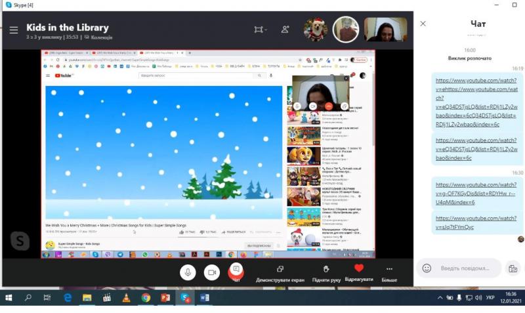
Task: Select the dog in Santa hat participant avatar
Action: pyautogui.click(x=316, y=30)
